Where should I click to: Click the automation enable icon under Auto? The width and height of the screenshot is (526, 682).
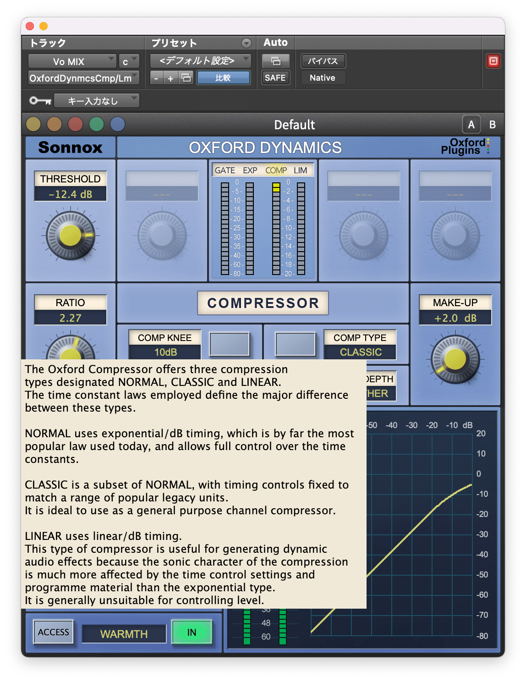point(275,60)
